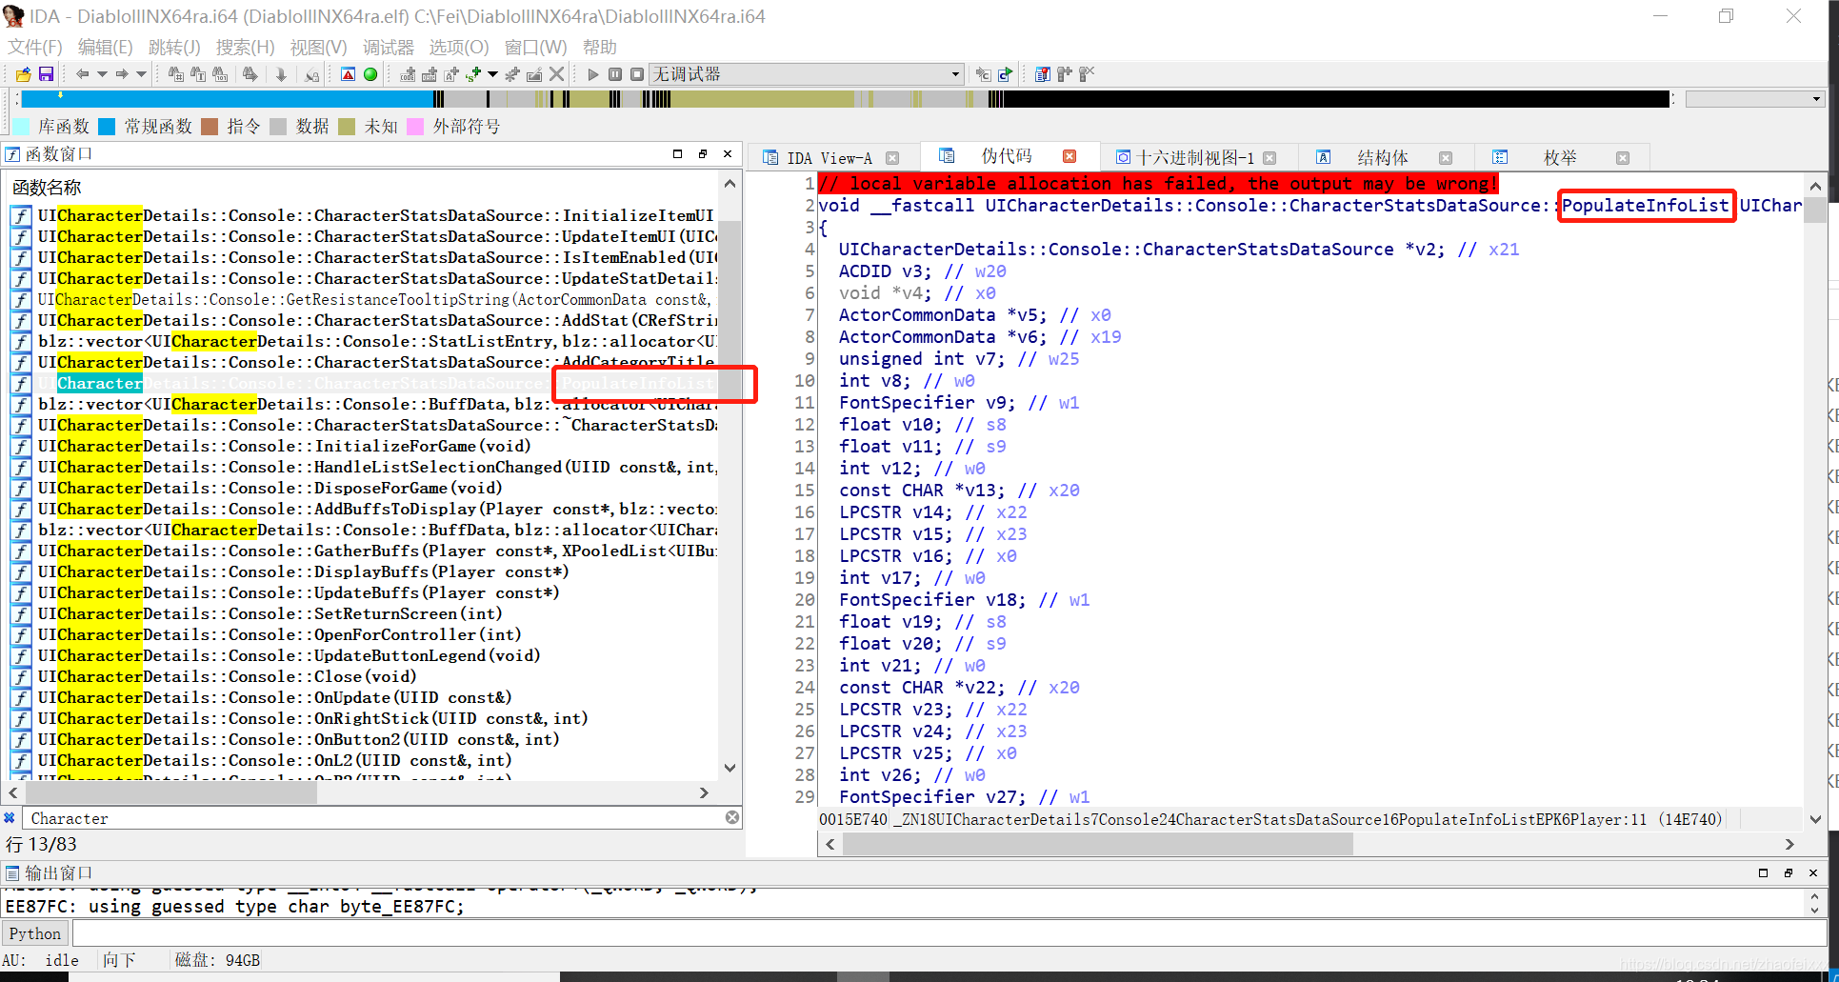Pause the debugged process

[615, 74]
